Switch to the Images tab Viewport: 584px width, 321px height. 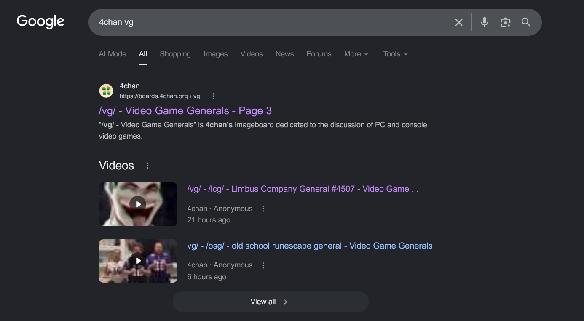pyautogui.click(x=215, y=54)
